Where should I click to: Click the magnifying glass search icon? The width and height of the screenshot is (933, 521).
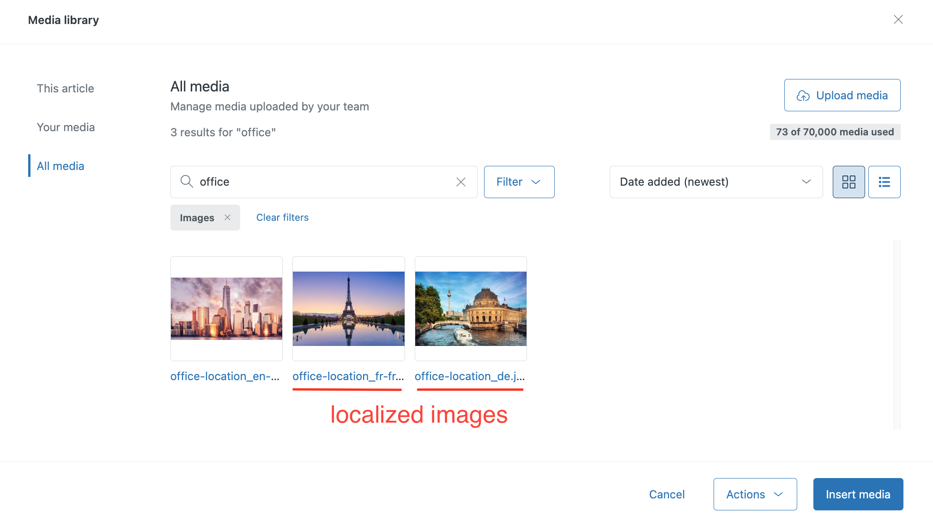(x=187, y=182)
